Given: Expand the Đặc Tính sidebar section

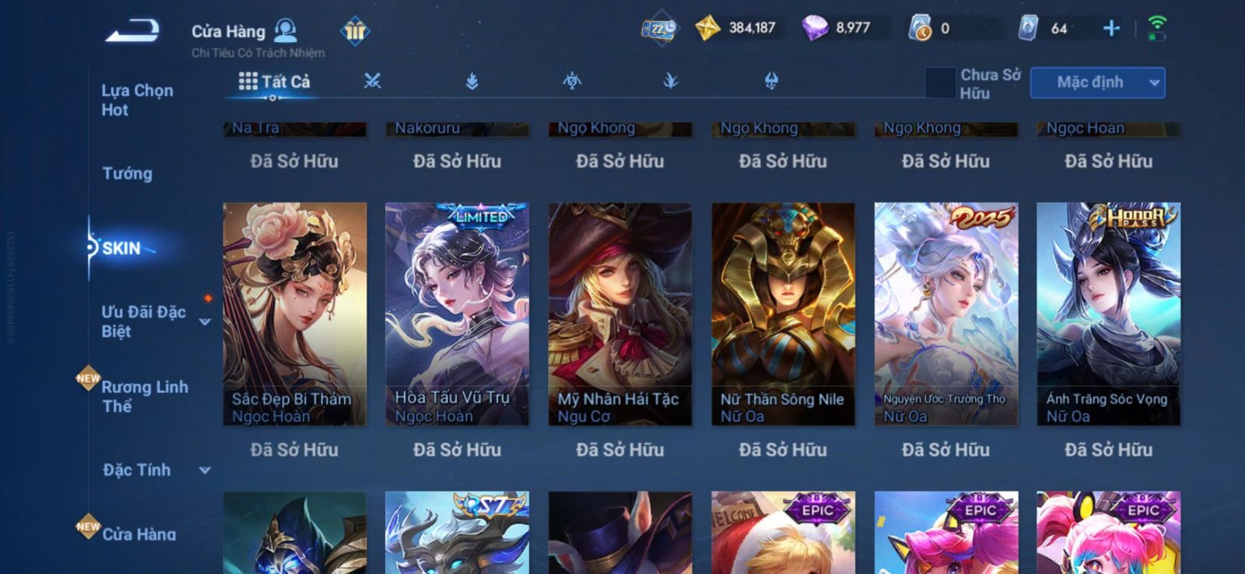Looking at the screenshot, I should pos(156,470).
